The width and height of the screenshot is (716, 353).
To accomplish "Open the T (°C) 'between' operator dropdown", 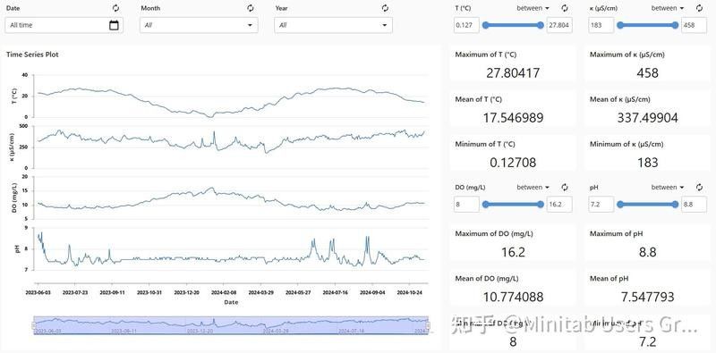I will tap(533, 8).
